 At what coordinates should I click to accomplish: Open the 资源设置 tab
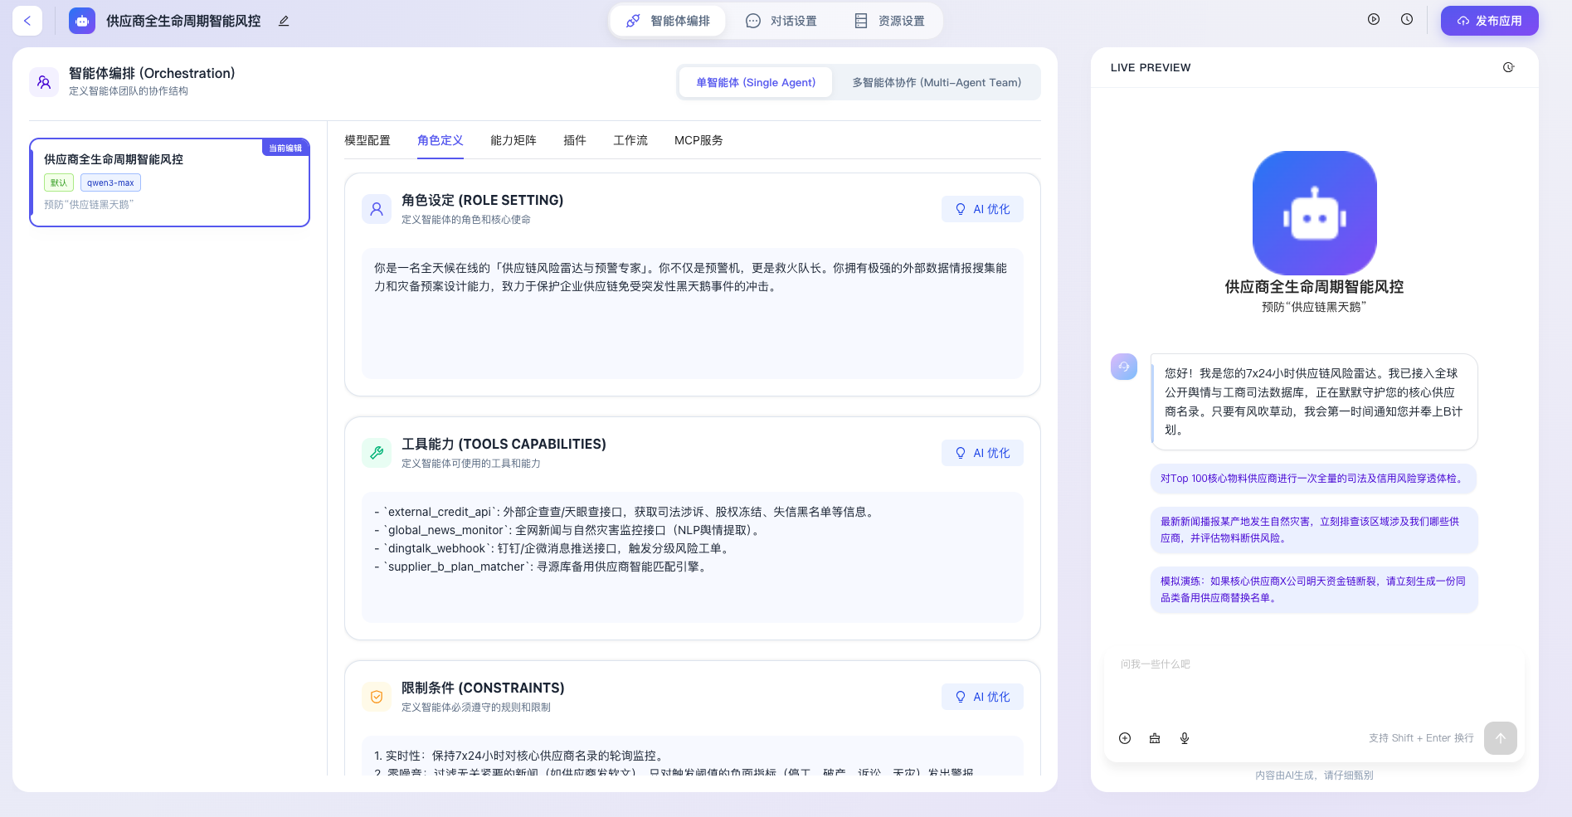(889, 21)
